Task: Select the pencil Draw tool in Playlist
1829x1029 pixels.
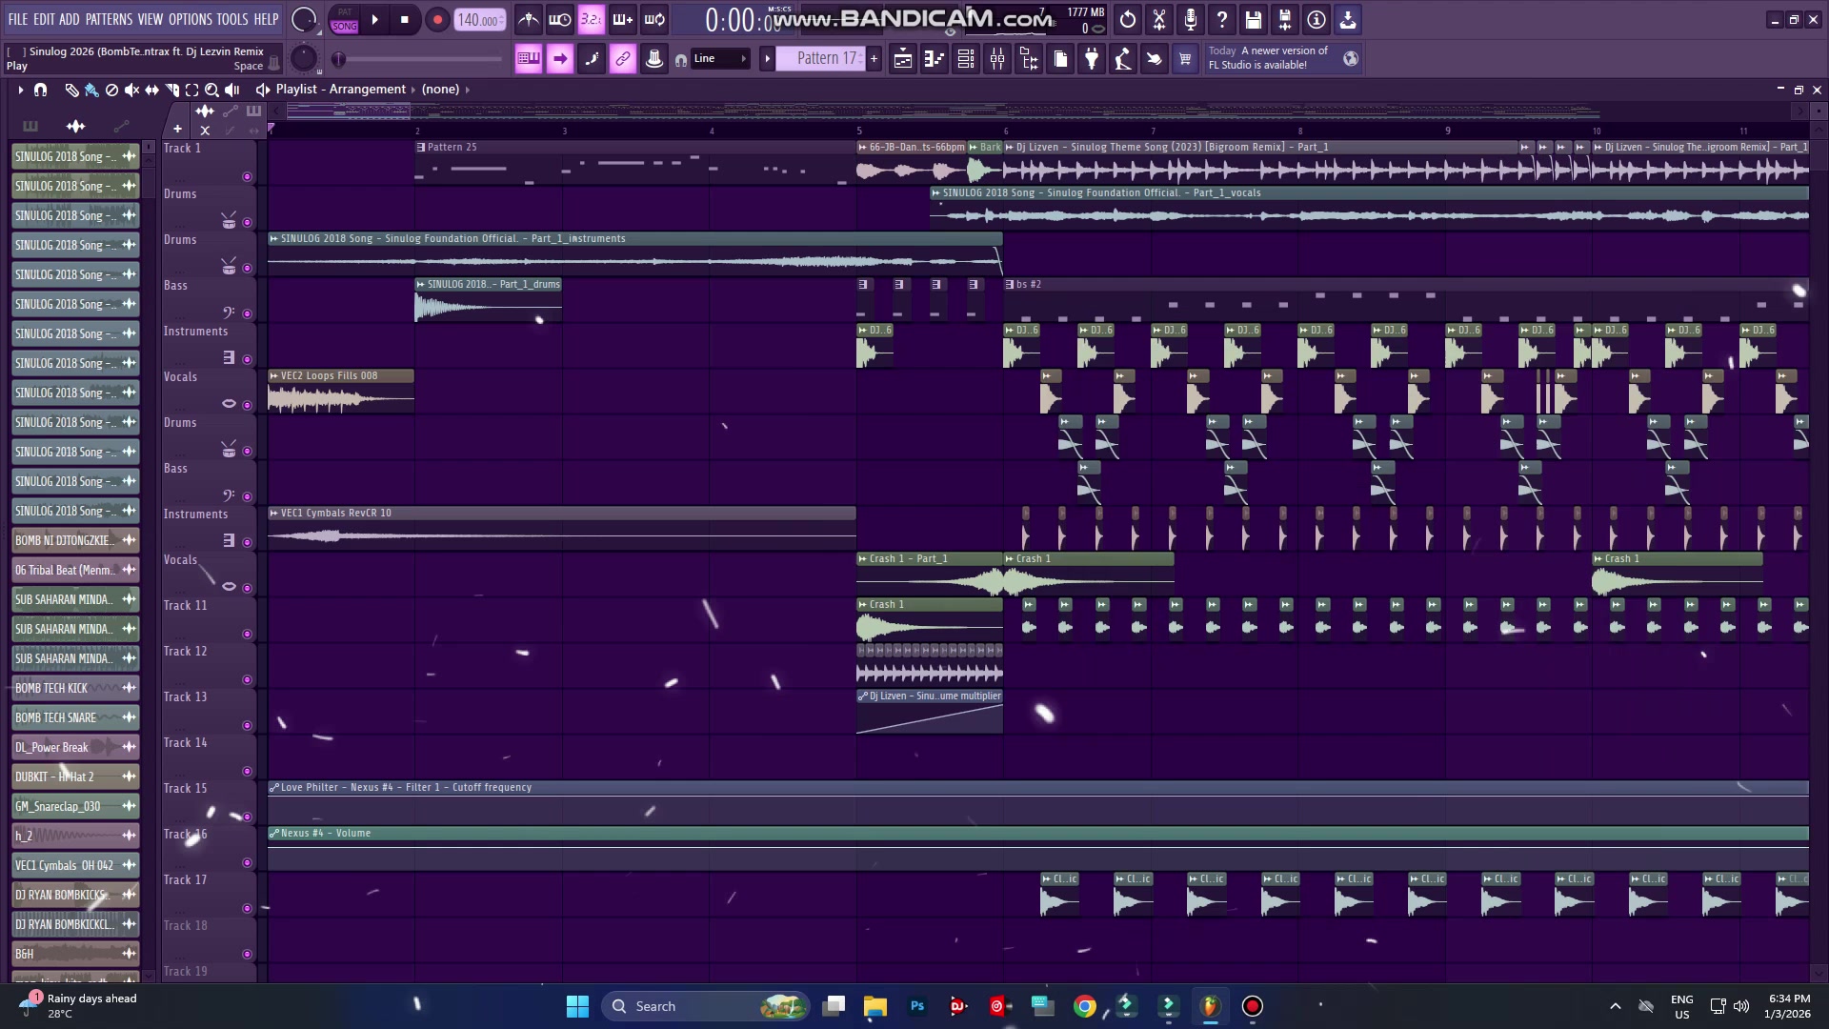Action: (71, 90)
